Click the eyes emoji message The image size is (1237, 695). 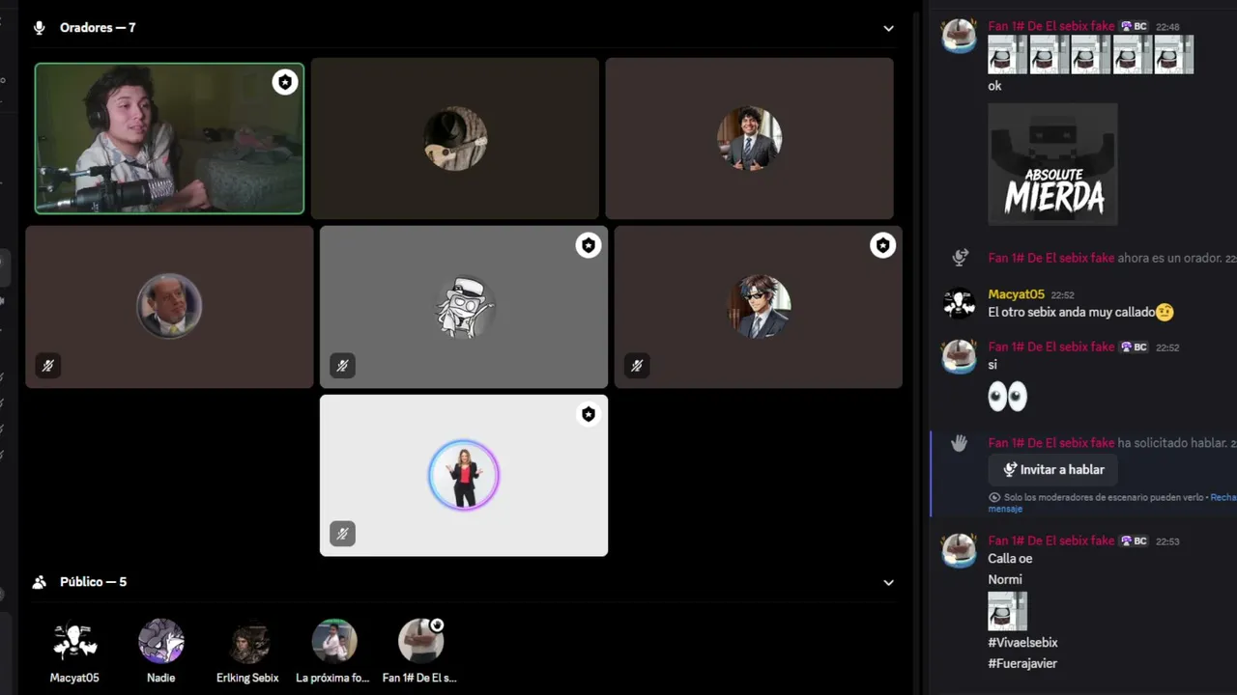pyautogui.click(x=1007, y=396)
